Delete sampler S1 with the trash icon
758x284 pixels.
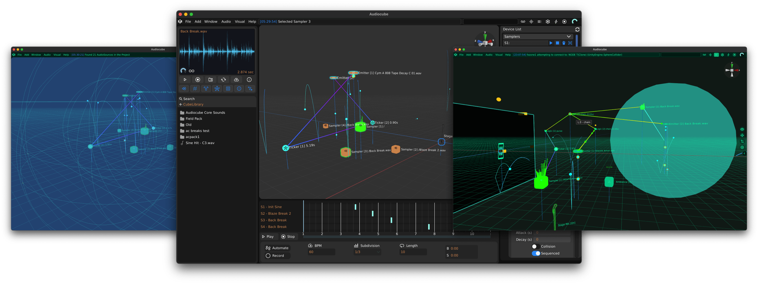(x=564, y=43)
